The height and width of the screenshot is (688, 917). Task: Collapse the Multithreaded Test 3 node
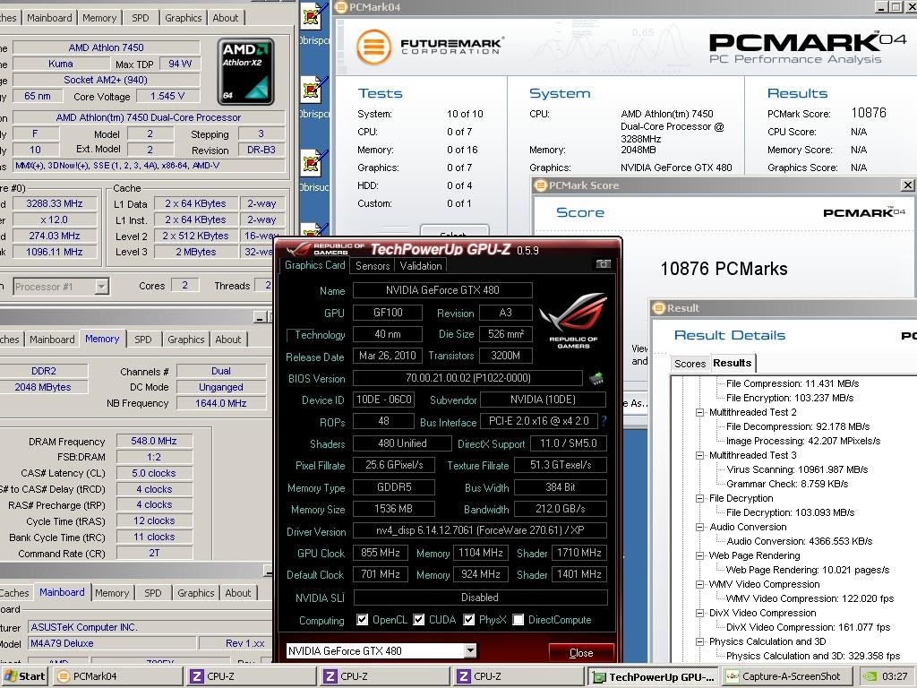pos(699,455)
